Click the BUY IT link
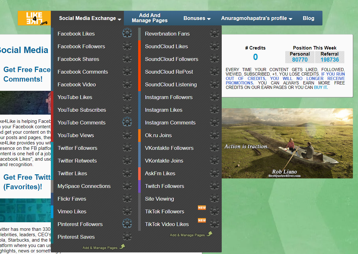This screenshot has height=254, width=358. (x=321, y=87)
